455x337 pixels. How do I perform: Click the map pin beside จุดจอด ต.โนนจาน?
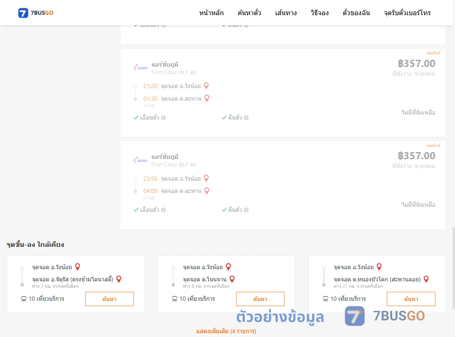pos(232,279)
